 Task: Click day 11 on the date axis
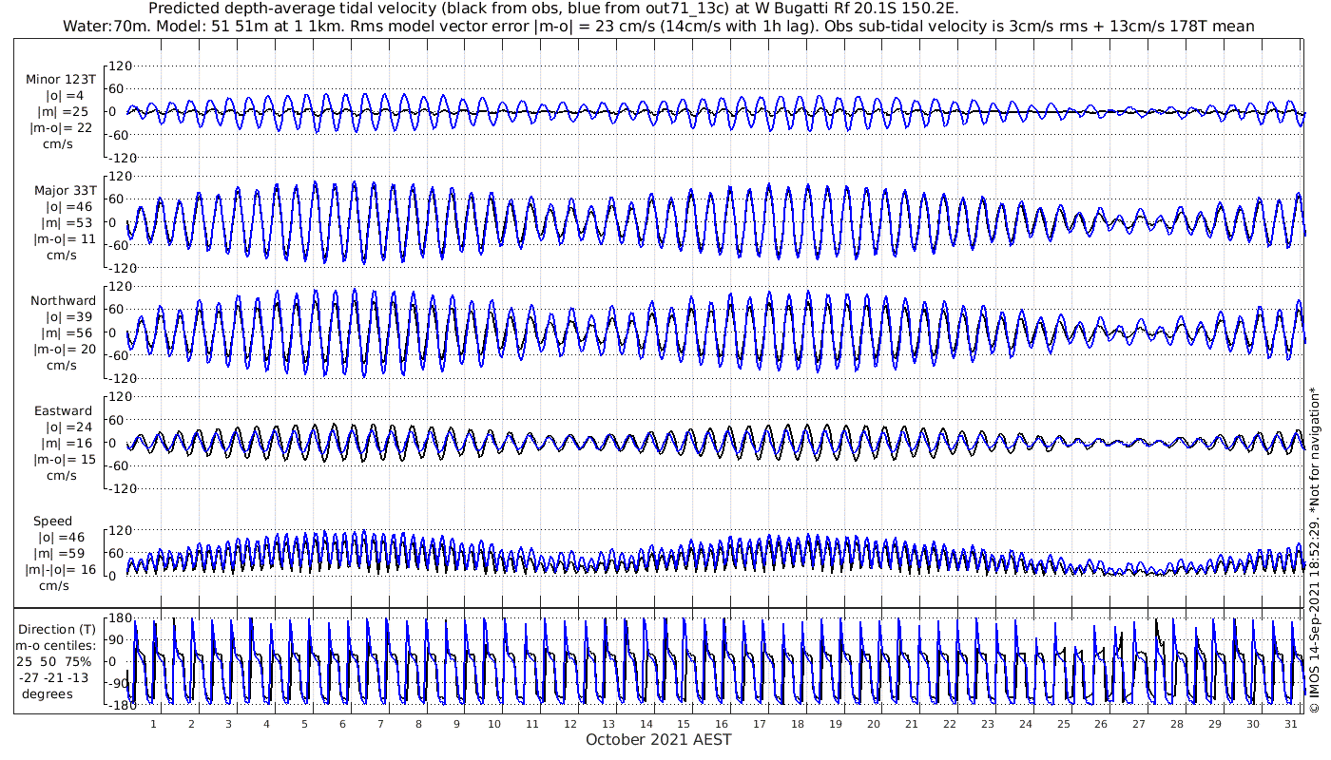(x=532, y=724)
